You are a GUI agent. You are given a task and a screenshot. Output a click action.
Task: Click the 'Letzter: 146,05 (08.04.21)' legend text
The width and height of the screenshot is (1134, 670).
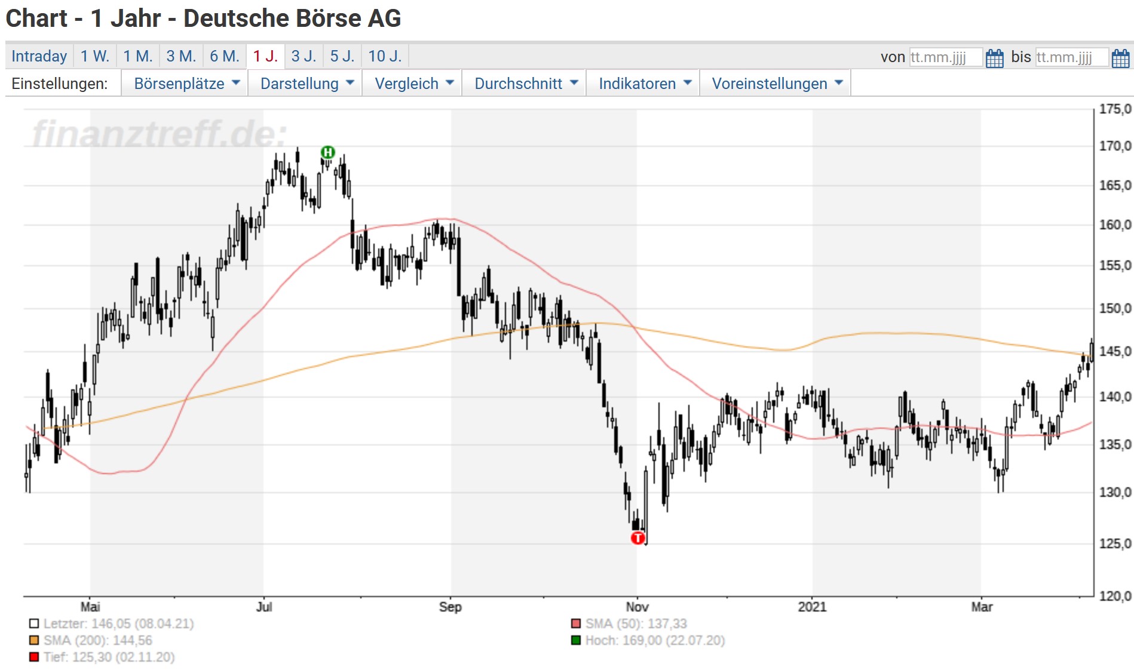pyautogui.click(x=119, y=623)
